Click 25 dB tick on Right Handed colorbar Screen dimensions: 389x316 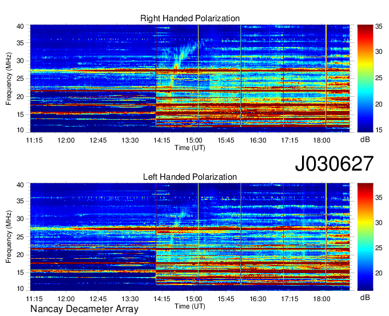pos(379,78)
